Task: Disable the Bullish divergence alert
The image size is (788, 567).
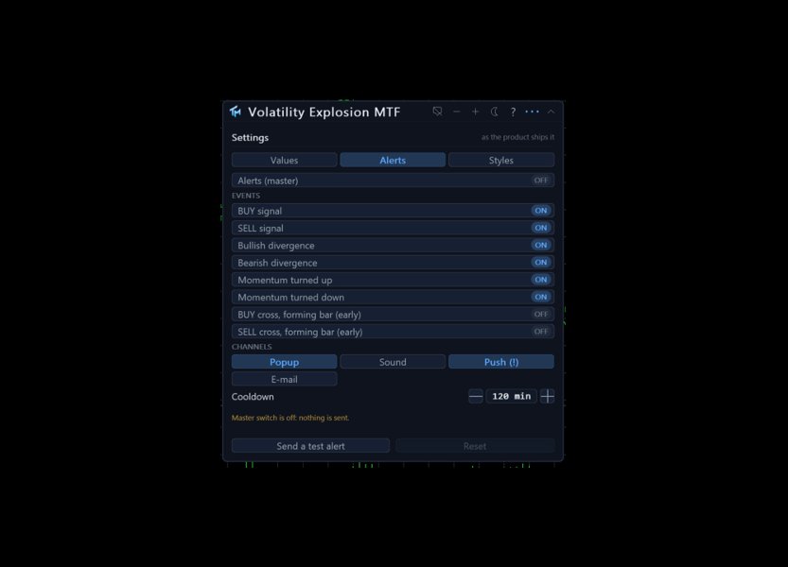Action: [x=393, y=245]
